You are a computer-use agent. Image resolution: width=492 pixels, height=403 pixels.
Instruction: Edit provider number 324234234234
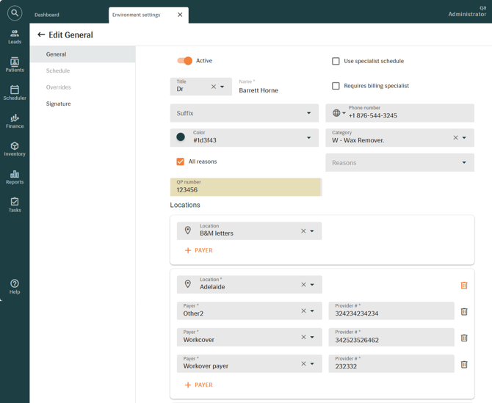[391, 311]
